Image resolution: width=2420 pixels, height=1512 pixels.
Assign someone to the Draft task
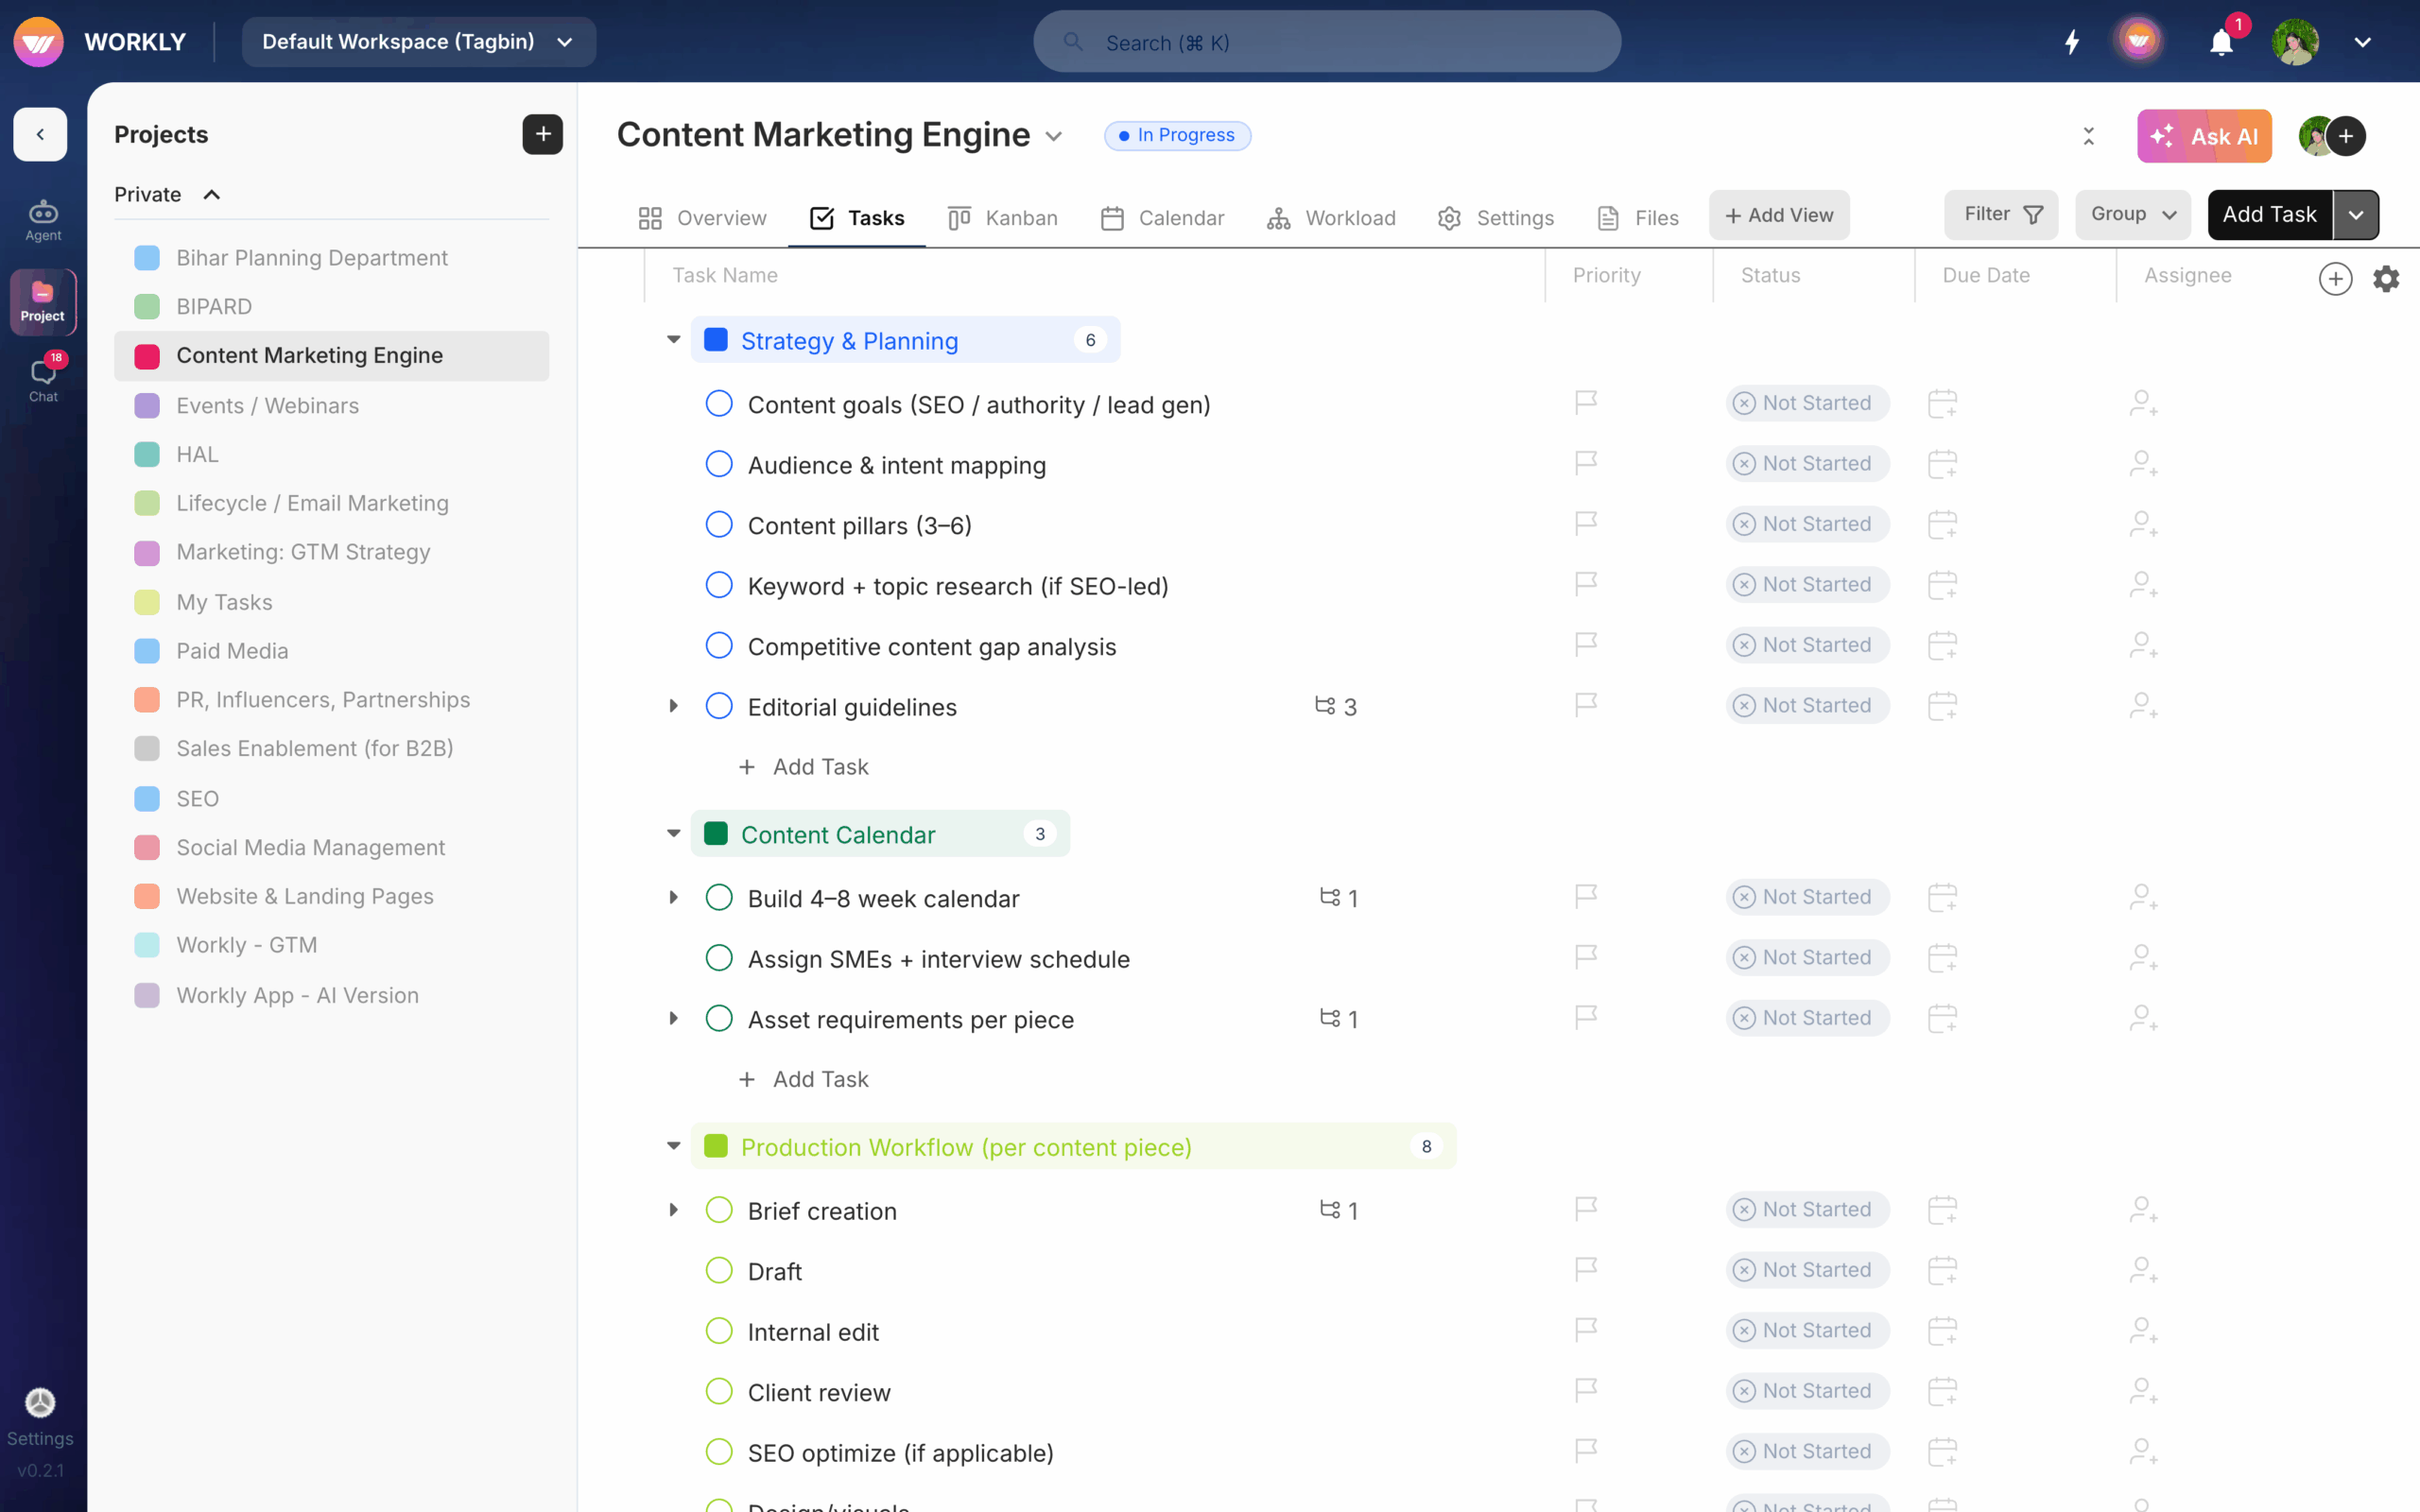(2142, 1270)
